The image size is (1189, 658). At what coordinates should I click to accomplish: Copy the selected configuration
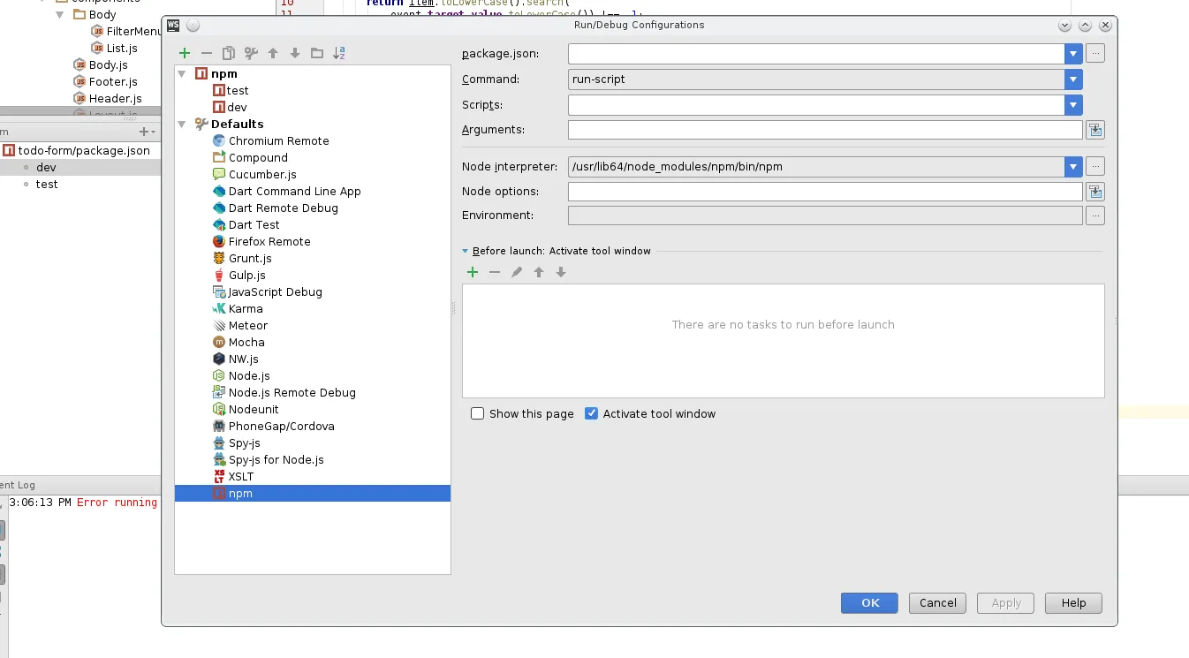[229, 54]
